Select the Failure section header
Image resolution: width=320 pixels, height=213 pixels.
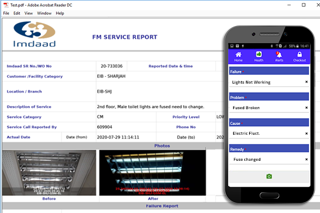pyautogui.click(x=269, y=71)
